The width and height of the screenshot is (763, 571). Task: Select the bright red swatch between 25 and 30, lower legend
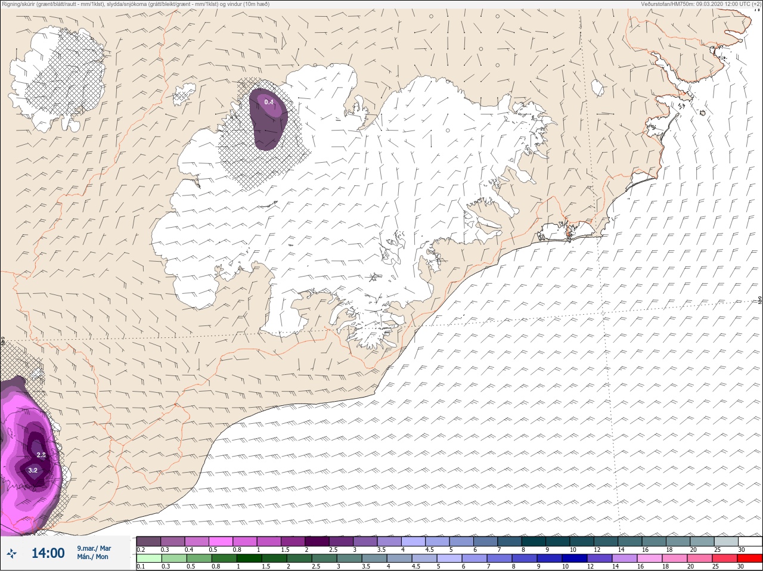click(750, 560)
